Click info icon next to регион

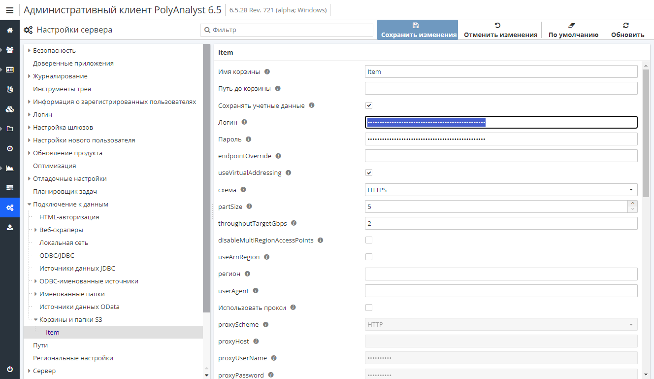pyautogui.click(x=247, y=274)
